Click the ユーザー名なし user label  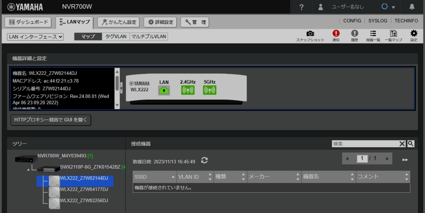click(348, 7)
